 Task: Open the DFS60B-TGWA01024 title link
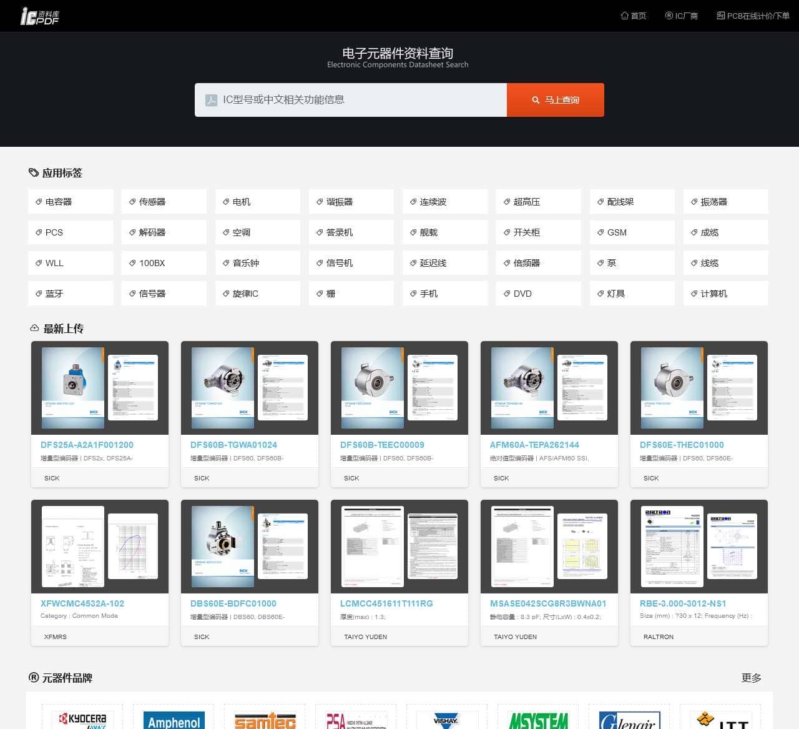pos(233,445)
